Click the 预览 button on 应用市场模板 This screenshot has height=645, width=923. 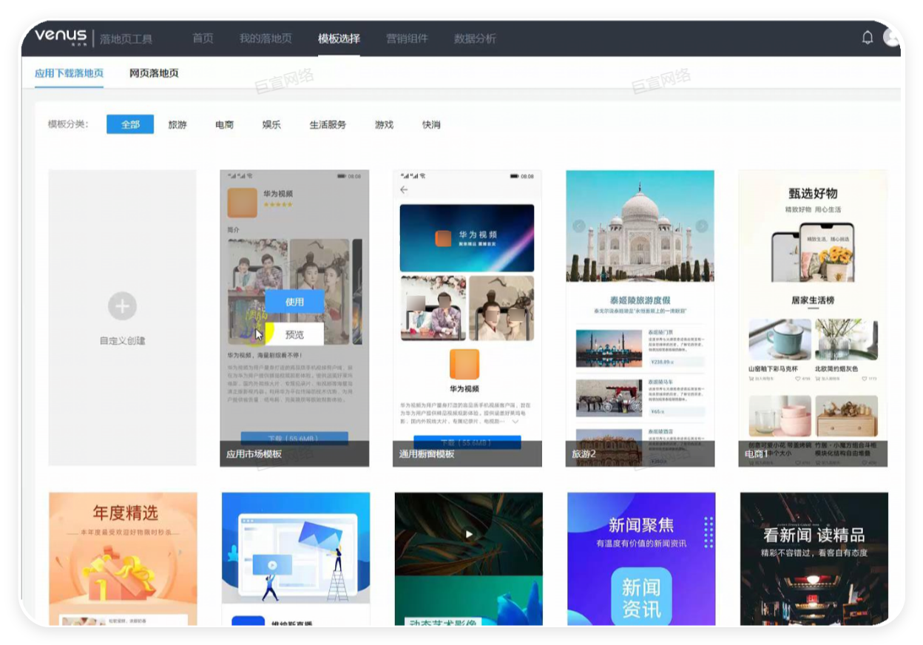click(x=294, y=334)
